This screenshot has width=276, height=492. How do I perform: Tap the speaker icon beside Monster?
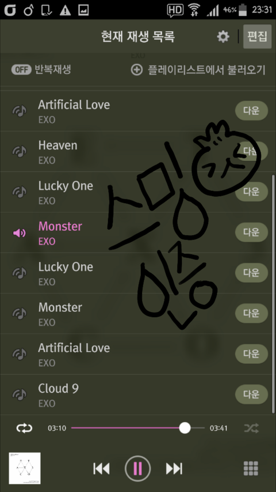(20, 233)
